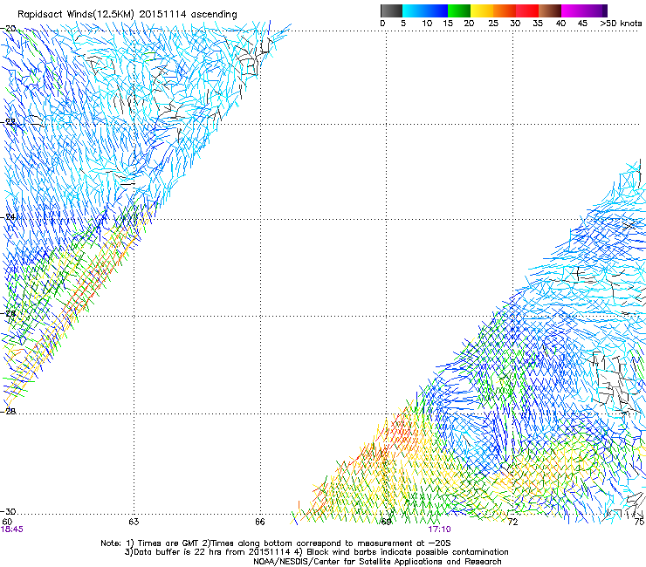Click the longitude label '72'
The image size is (646, 567).
512,522
